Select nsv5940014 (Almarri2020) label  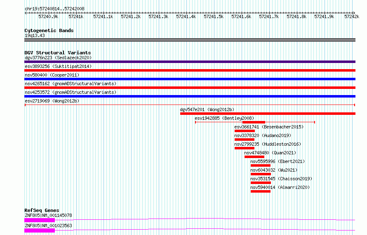pos(280,187)
